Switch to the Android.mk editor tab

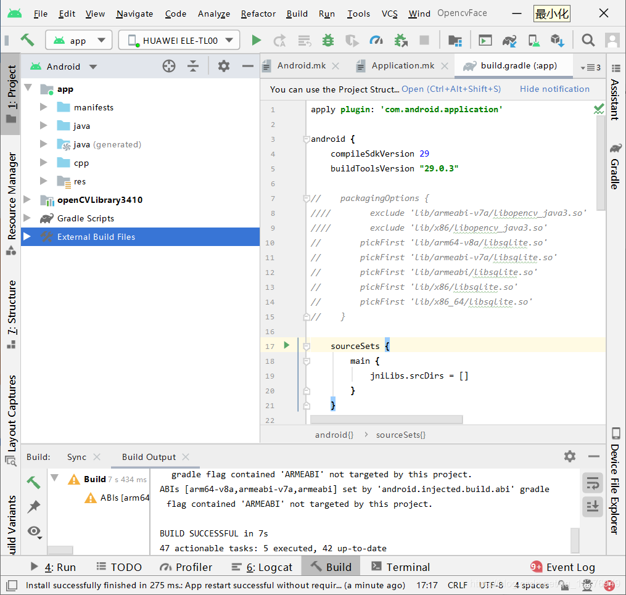302,65
